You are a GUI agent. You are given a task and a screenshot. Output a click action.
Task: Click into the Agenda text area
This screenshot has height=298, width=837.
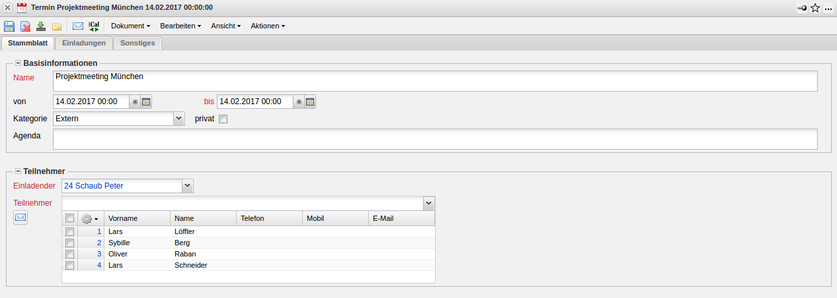click(x=435, y=139)
